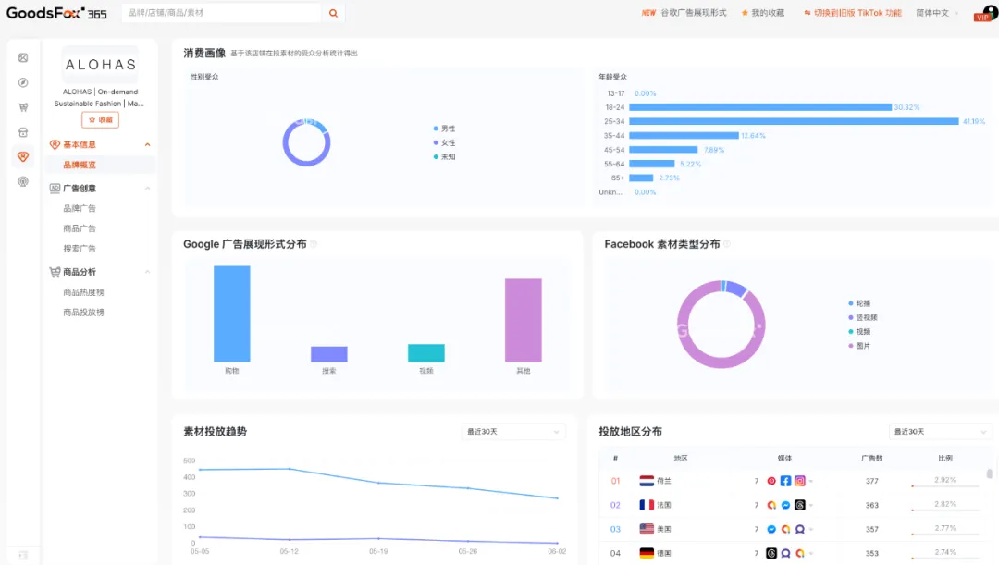Expand more media in the Netherlands row
The width and height of the screenshot is (999, 565).
811,481
